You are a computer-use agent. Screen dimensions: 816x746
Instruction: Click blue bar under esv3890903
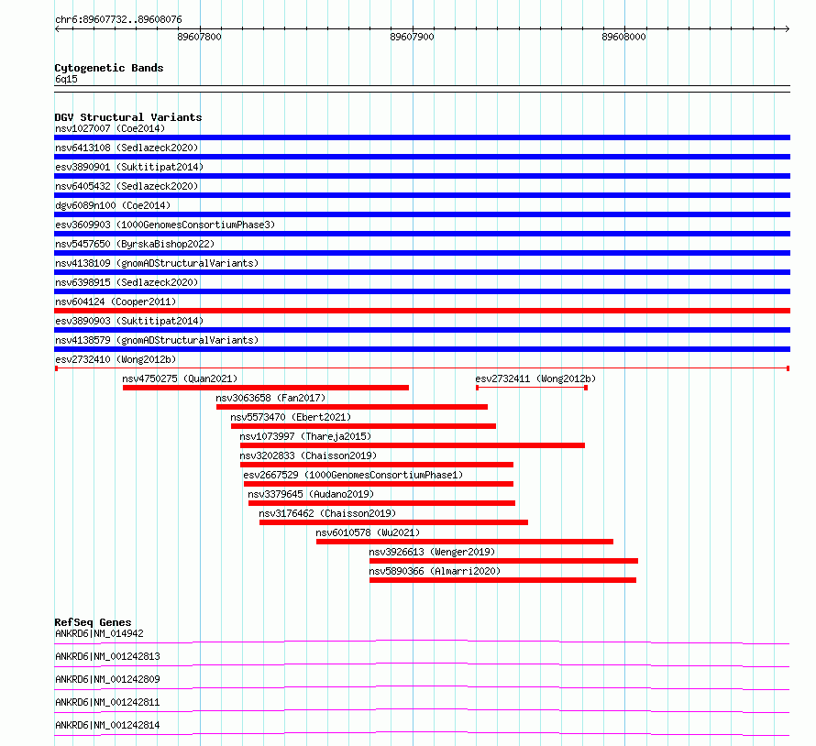[x=422, y=330]
